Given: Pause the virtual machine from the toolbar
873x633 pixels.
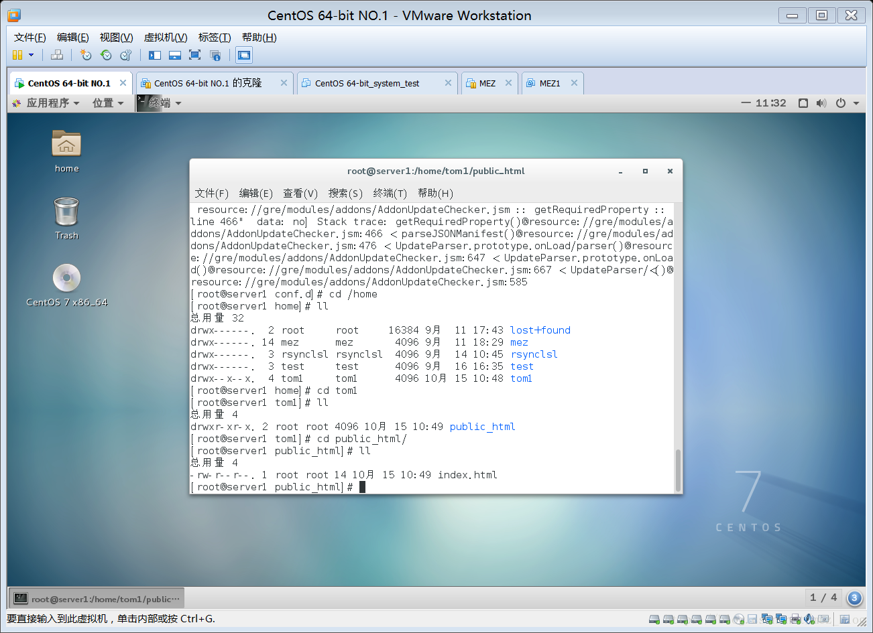Looking at the screenshot, I should point(17,55).
